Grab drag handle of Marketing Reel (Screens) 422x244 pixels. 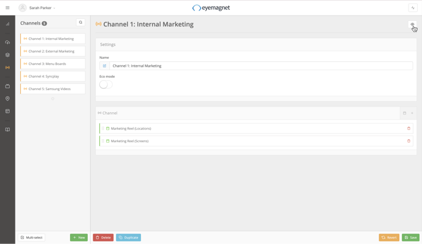click(103, 141)
